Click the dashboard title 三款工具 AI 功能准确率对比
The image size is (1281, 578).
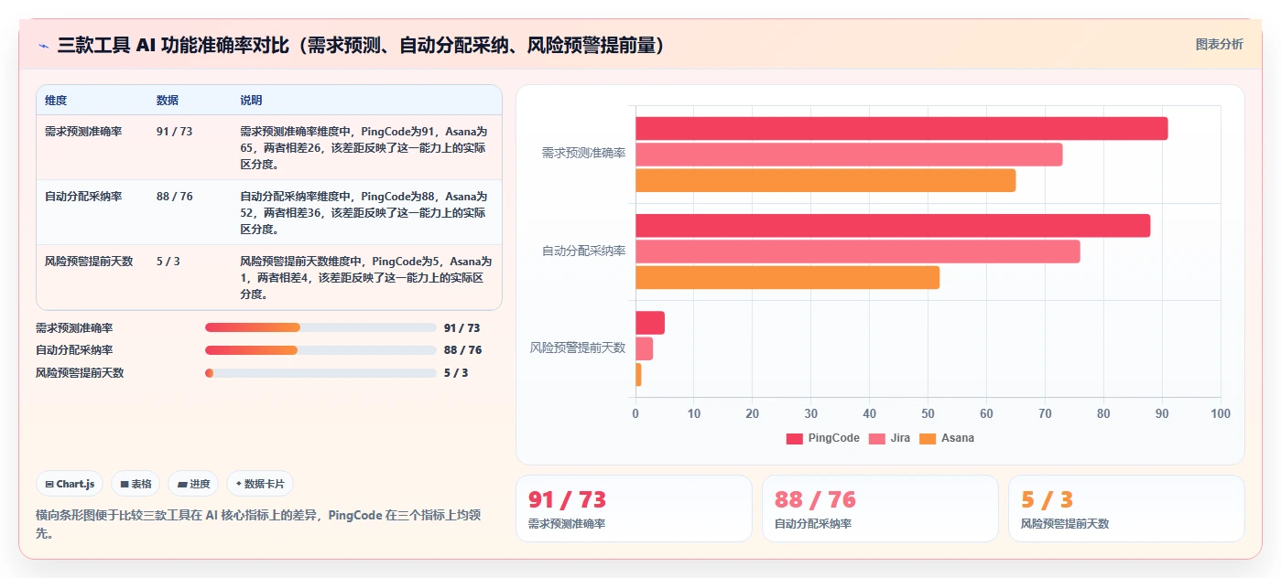click(x=361, y=46)
